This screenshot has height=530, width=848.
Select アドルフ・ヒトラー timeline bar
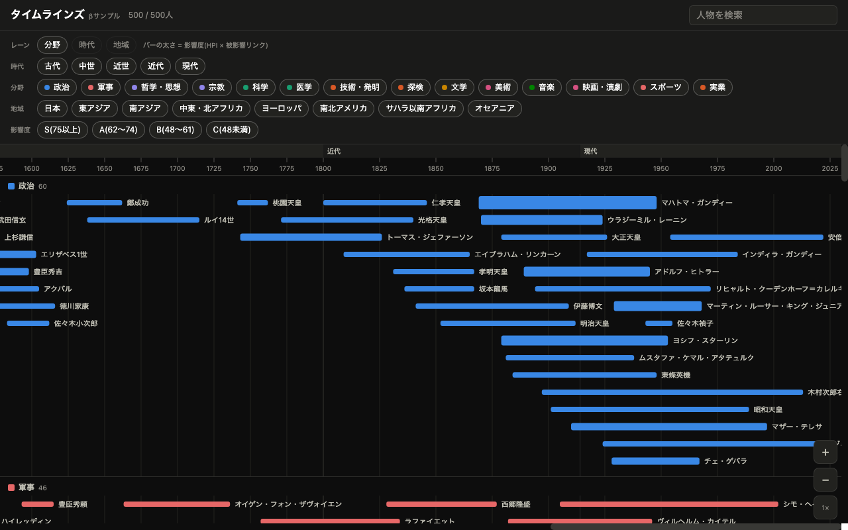click(587, 272)
